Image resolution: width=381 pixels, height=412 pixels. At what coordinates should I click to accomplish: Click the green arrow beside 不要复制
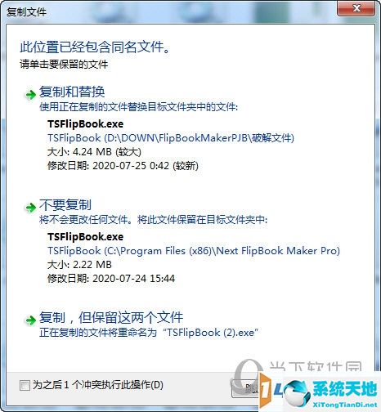[30, 208]
